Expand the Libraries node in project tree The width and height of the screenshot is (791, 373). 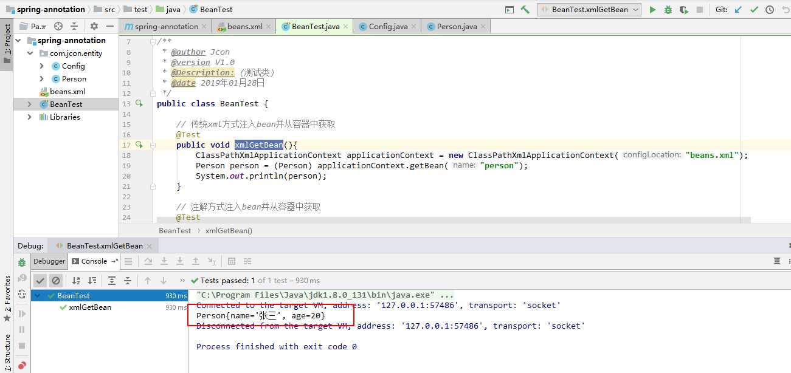pos(29,117)
